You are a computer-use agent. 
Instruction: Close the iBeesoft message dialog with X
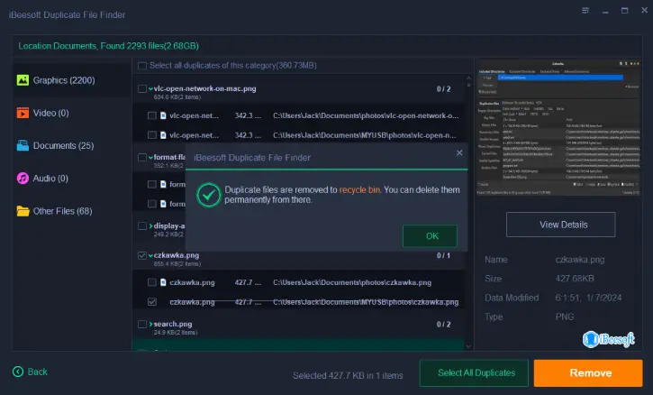pos(459,153)
